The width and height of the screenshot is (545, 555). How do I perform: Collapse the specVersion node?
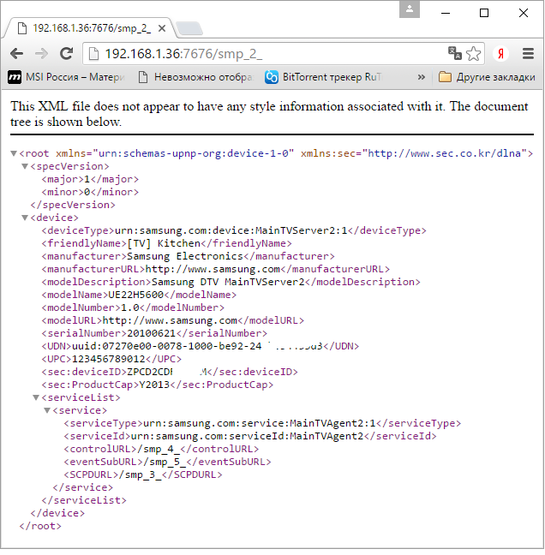pos(25,166)
